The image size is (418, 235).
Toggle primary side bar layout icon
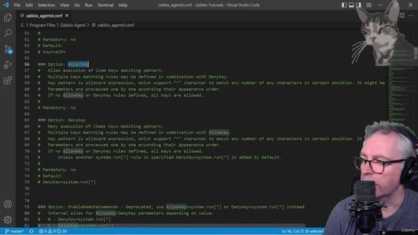point(344,5)
